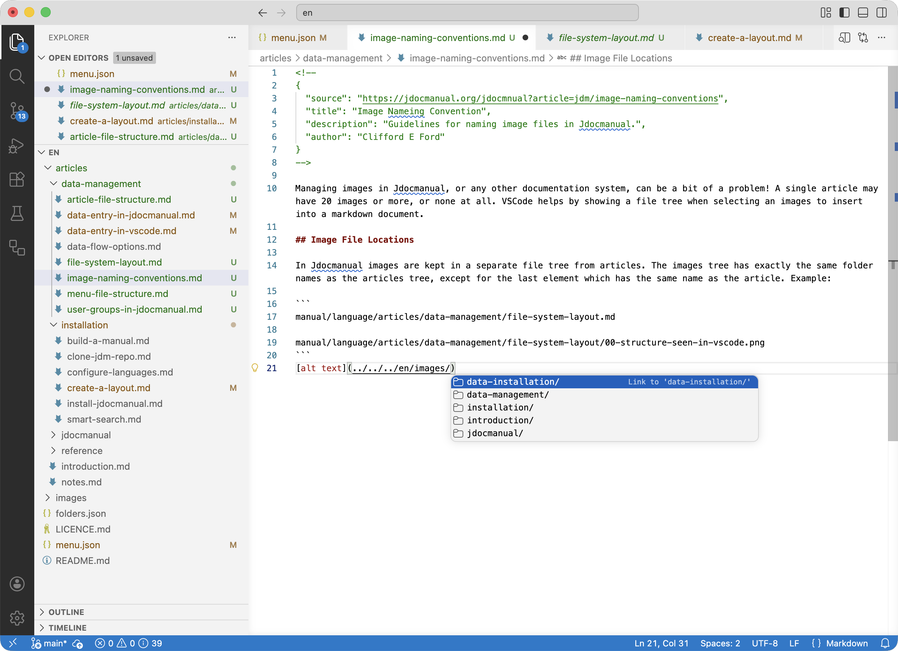
Task: Open the jdocmanual.org source link on line 3
Action: click(540, 99)
